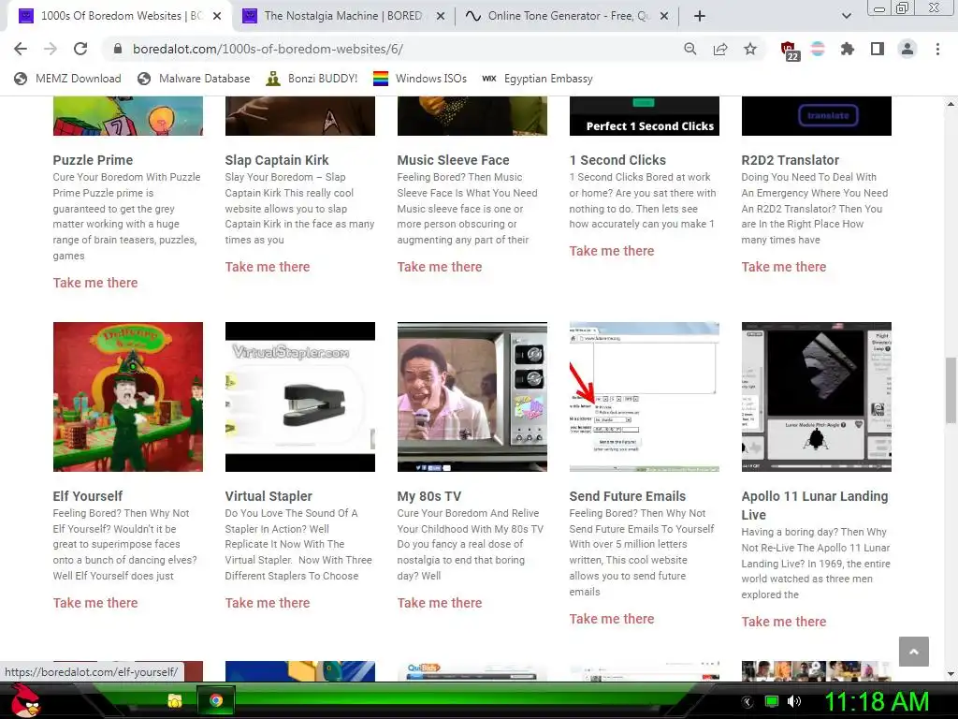Open the Windows ISOs bookmark
Image resolution: width=958 pixels, height=719 pixels.
tap(420, 79)
